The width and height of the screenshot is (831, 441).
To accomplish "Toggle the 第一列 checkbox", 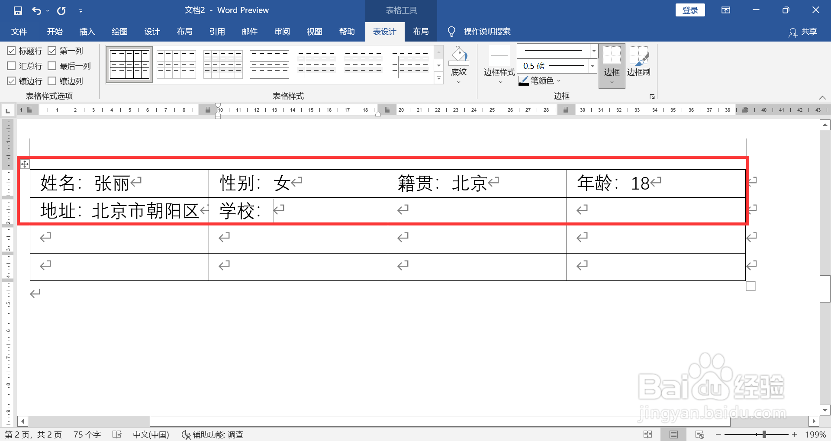I will (52, 51).
